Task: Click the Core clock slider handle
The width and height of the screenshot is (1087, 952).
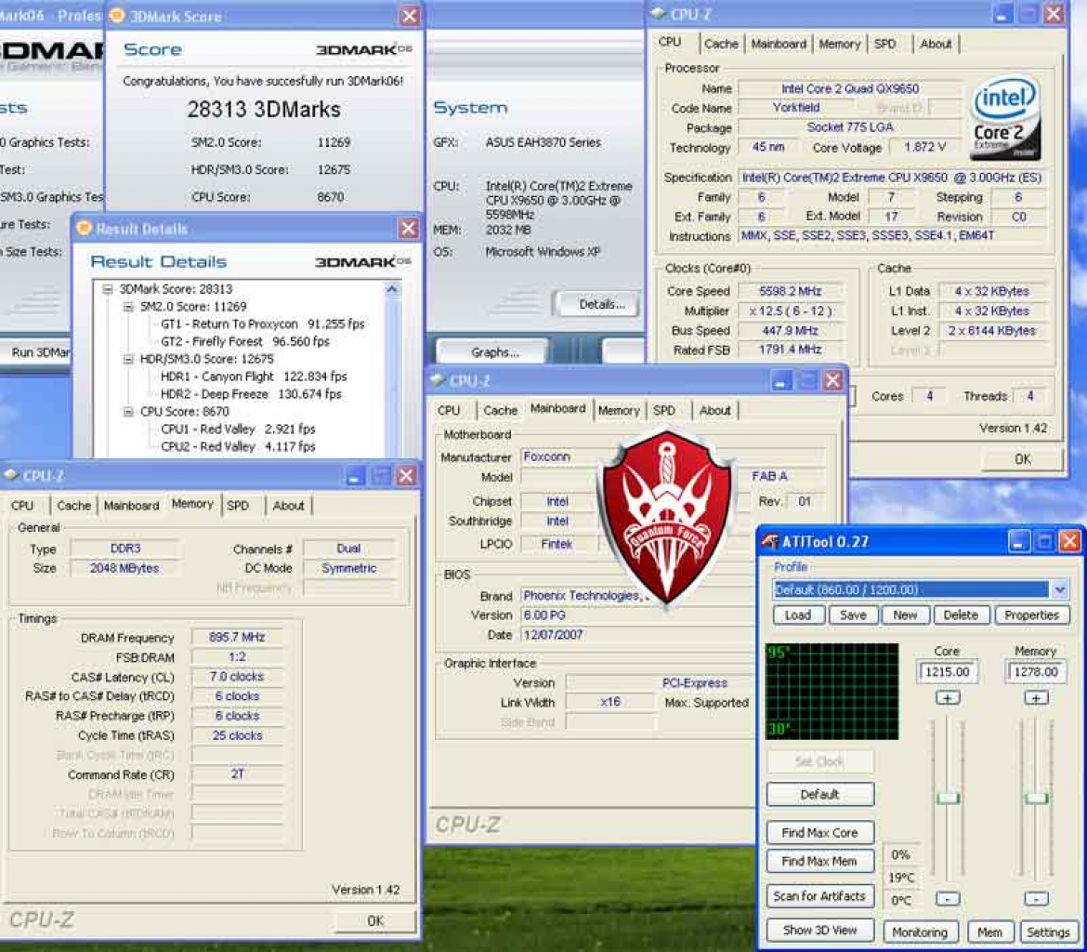Action: pyautogui.click(x=948, y=798)
